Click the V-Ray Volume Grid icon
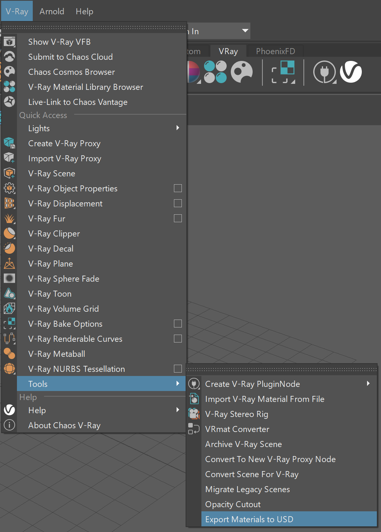The height and width of the screenshot is (532, 381). [x=9, y=309]
